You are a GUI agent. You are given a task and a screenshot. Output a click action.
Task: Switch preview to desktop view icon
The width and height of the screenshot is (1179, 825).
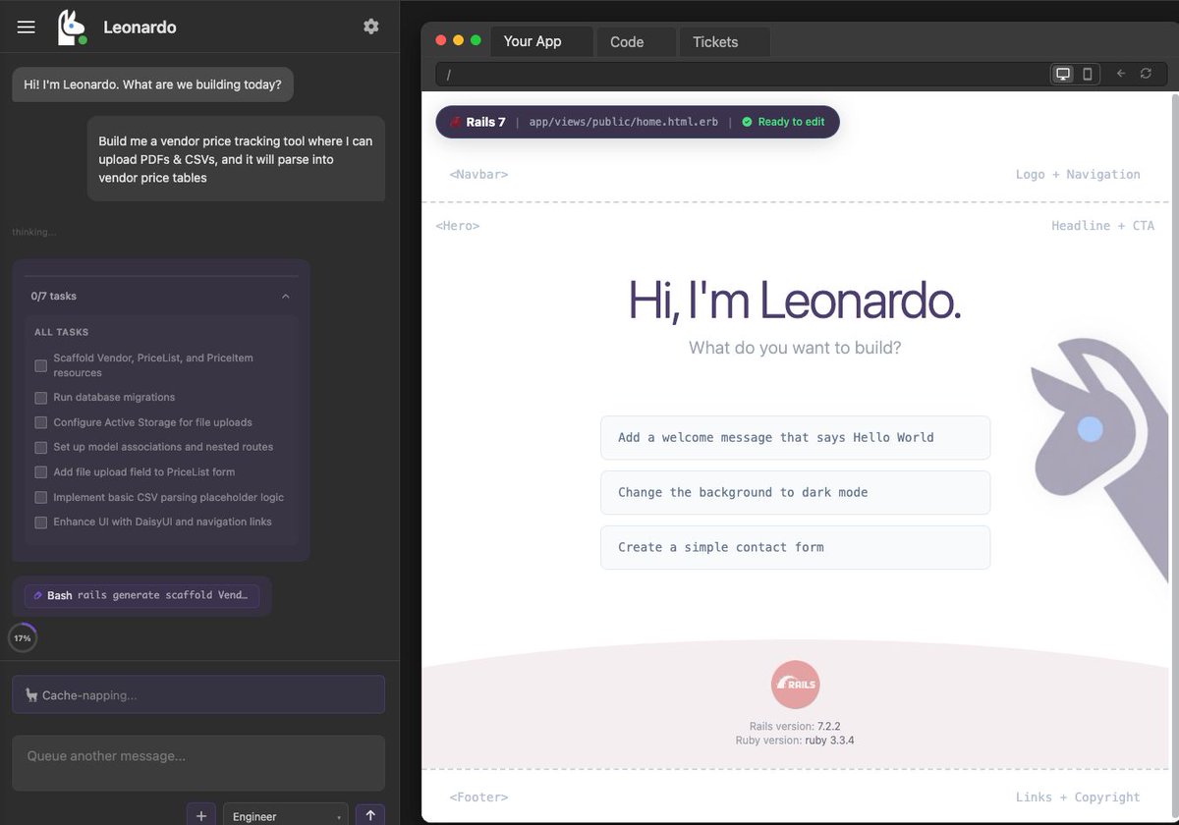1063,74
